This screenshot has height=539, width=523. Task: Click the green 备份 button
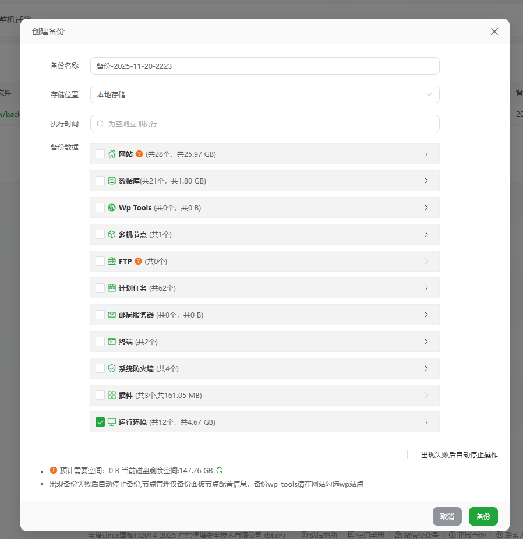483,516
